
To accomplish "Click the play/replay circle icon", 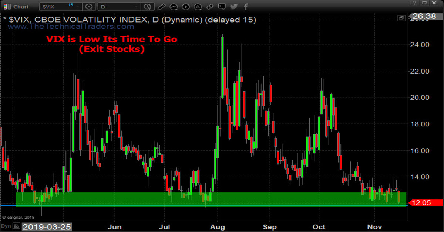I will [x=186, y=7].
